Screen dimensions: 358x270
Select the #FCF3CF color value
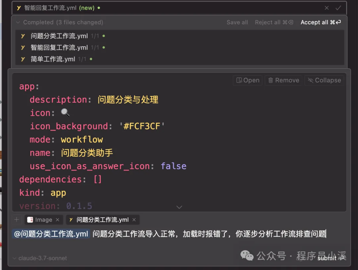143,126
